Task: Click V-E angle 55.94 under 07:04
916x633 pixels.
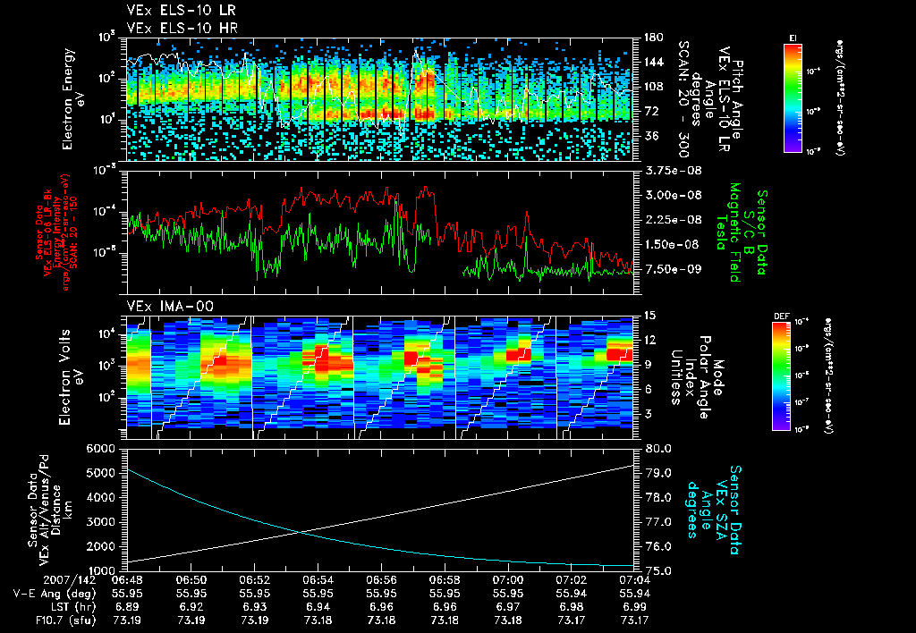Action: pyautogui.click(x=635, y=594)
